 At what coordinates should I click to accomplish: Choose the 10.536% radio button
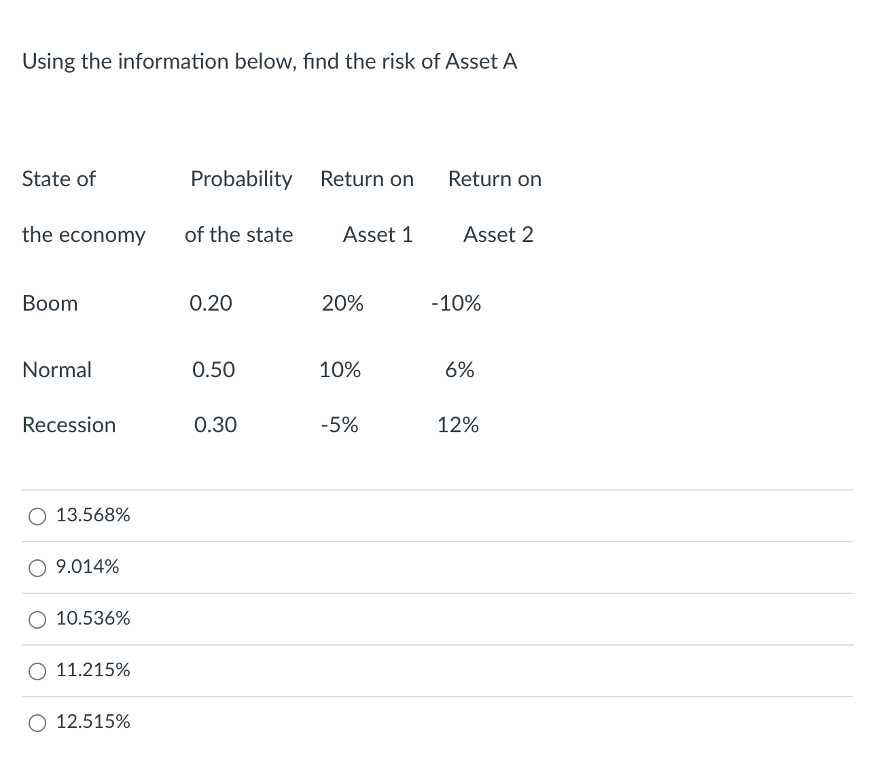(38, 620)
